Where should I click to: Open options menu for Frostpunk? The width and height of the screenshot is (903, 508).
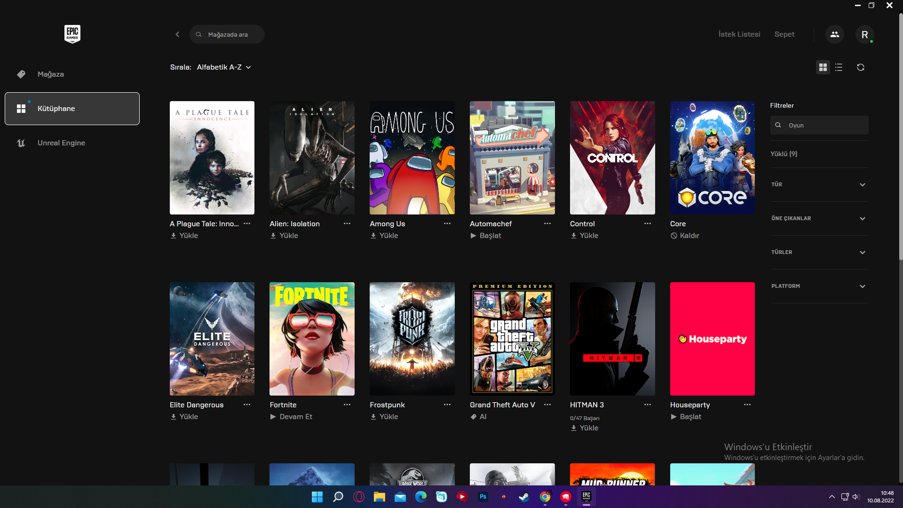click(x=447, y=405)
